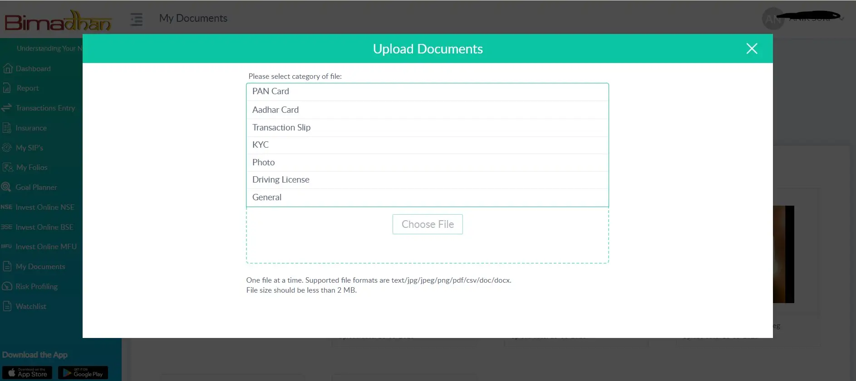Click the Choose File button
Image resolution: width=856 pixels, height=381 pixels.
[x=428, y=224]
